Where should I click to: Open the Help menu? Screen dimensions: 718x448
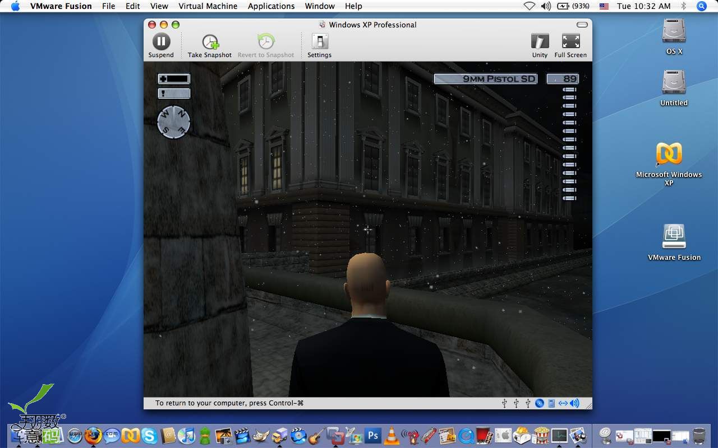[353, 6]
